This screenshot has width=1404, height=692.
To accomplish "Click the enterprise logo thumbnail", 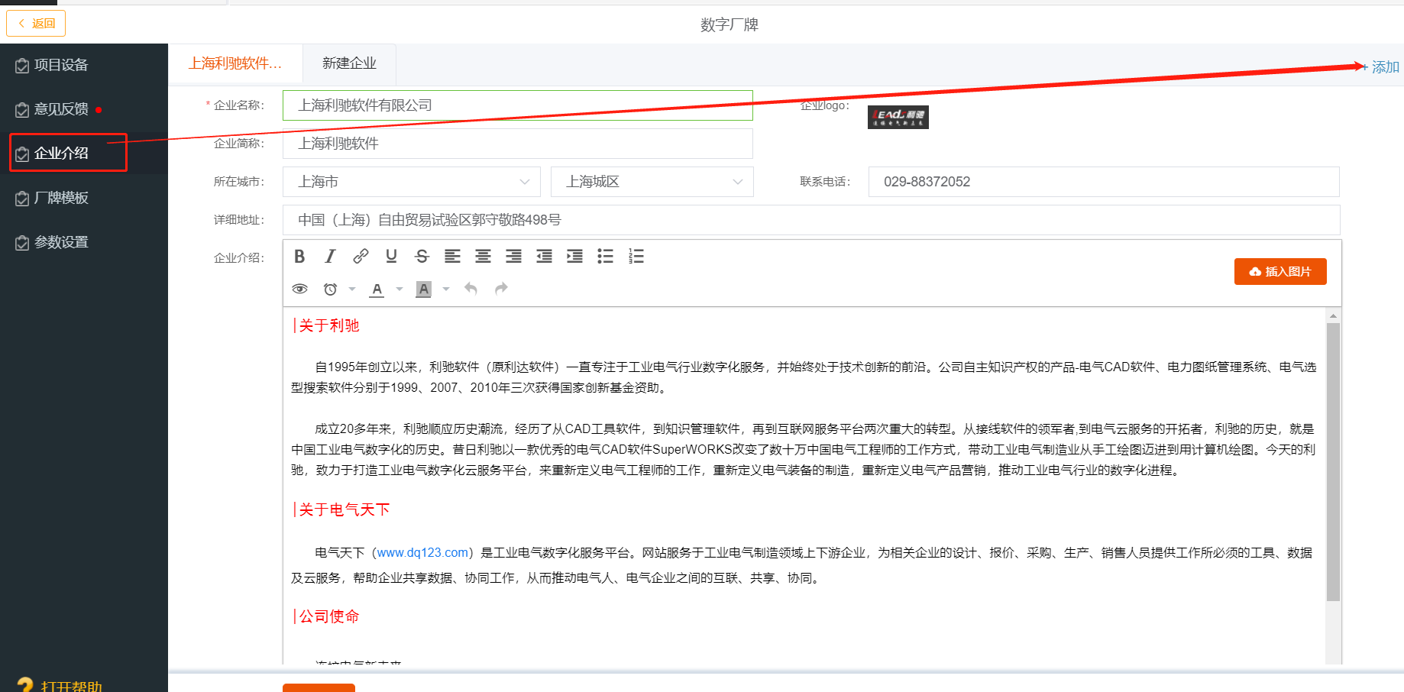I will click(898, 117).
